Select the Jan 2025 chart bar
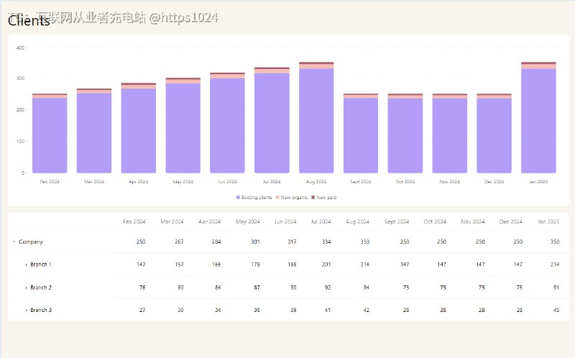The width and height of the screenshot is (575, 358). click(538, 117)
